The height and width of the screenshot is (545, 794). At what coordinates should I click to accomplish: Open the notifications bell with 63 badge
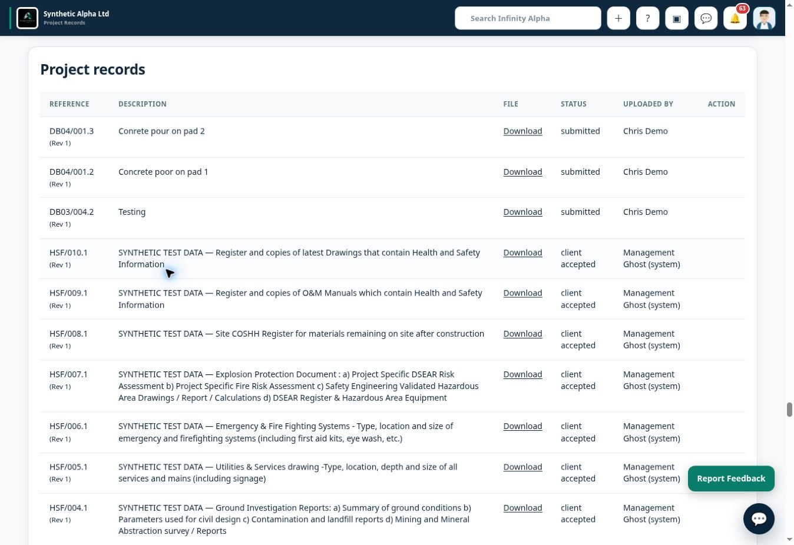(x=735, y=18)
